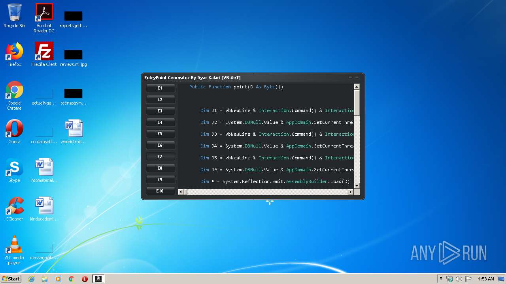Click the E1 button
This screenshot has width=506, height=284.
160,88
